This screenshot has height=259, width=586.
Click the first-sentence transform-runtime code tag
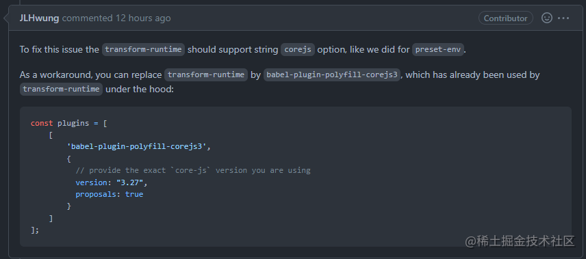144,49
